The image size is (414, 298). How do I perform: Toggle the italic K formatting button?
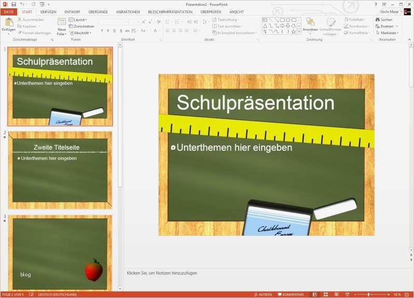coord(108,31)
